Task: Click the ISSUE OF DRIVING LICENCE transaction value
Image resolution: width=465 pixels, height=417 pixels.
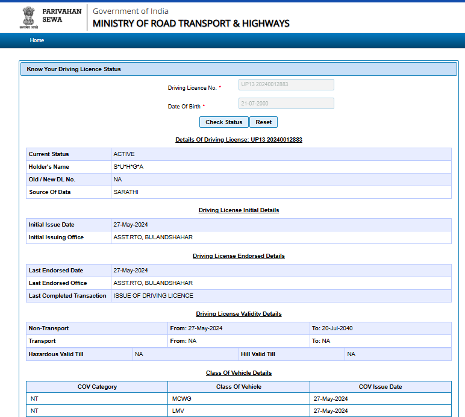Action: [153, 296]
